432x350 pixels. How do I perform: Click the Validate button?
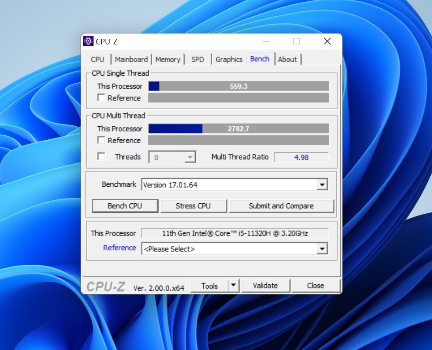click(x=265, y=286)
